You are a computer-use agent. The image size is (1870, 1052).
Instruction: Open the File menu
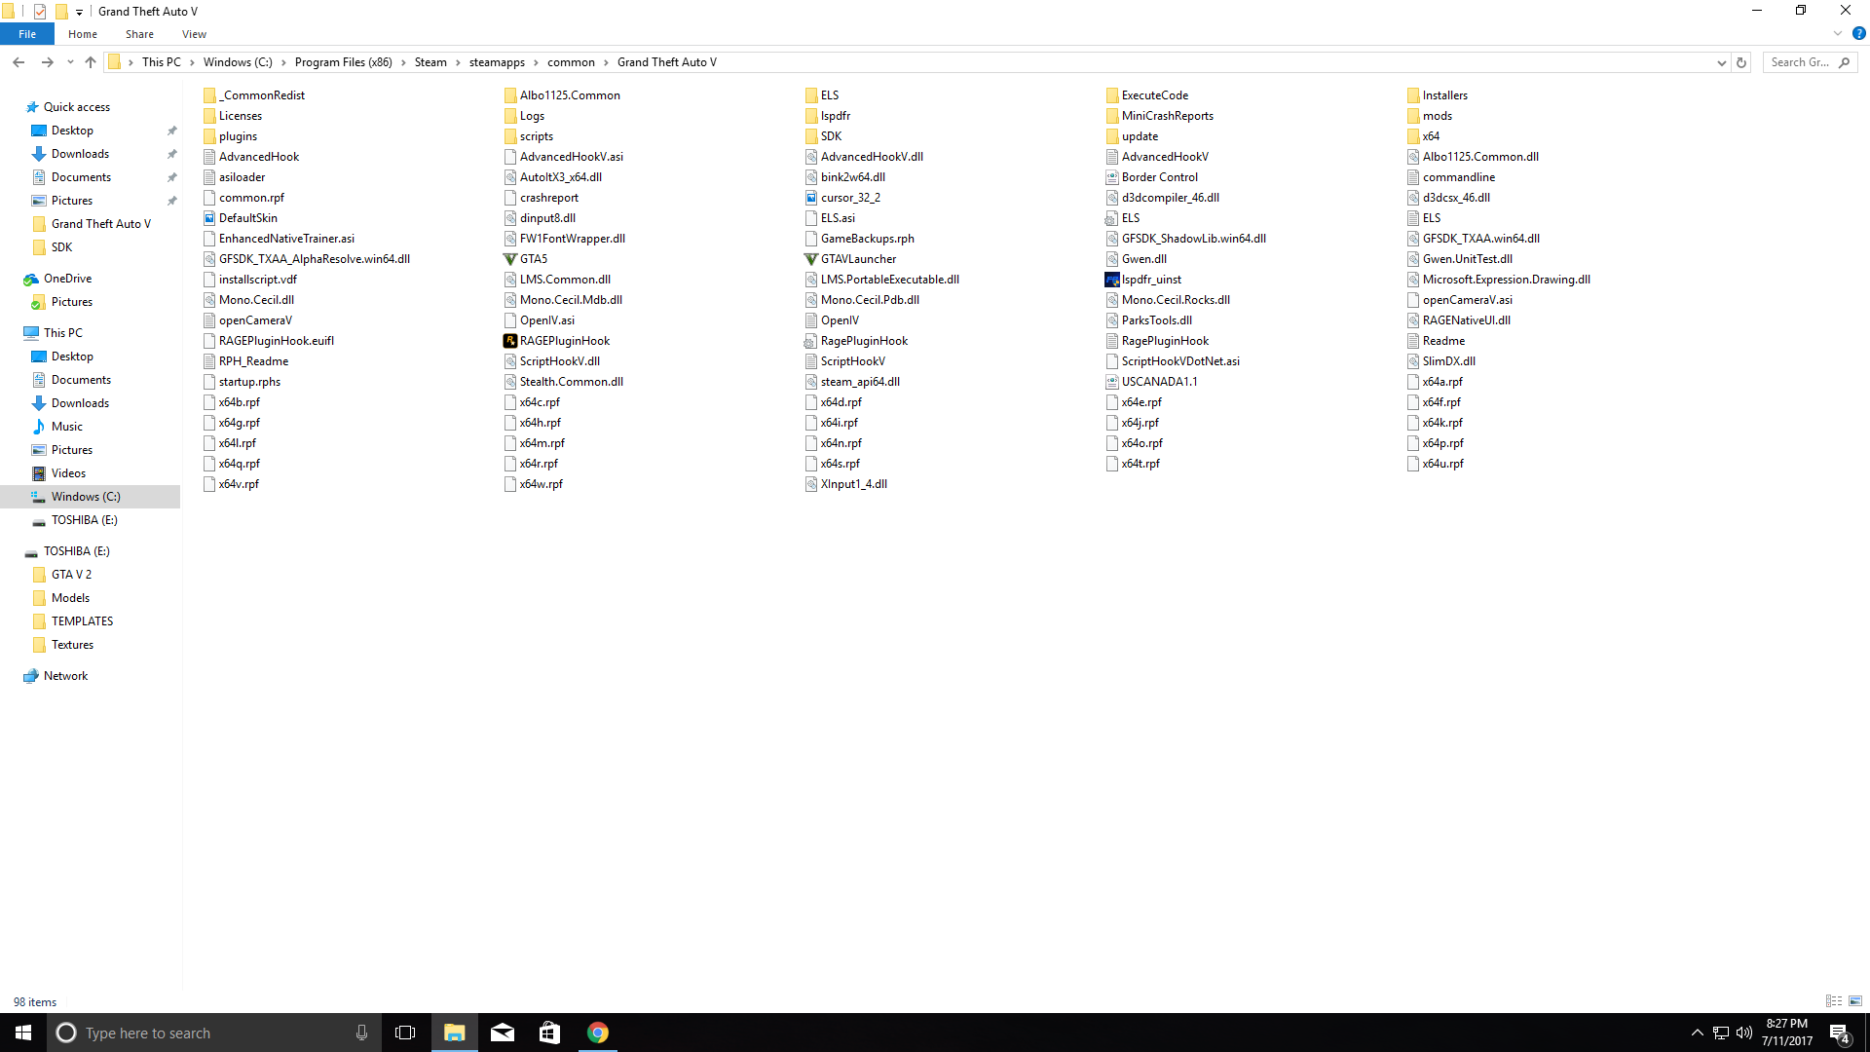pos(27,34)
